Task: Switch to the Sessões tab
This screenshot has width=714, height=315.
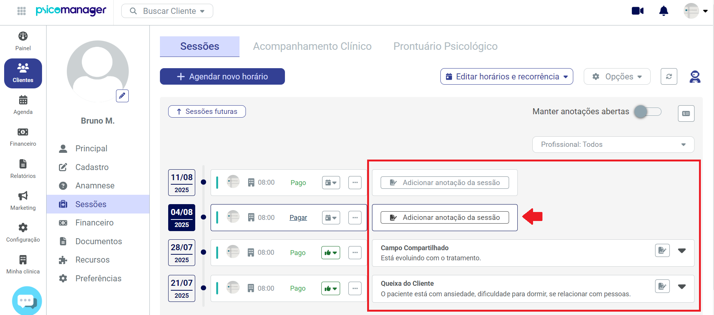Action: pyautogui.click(x=200, y=46)
